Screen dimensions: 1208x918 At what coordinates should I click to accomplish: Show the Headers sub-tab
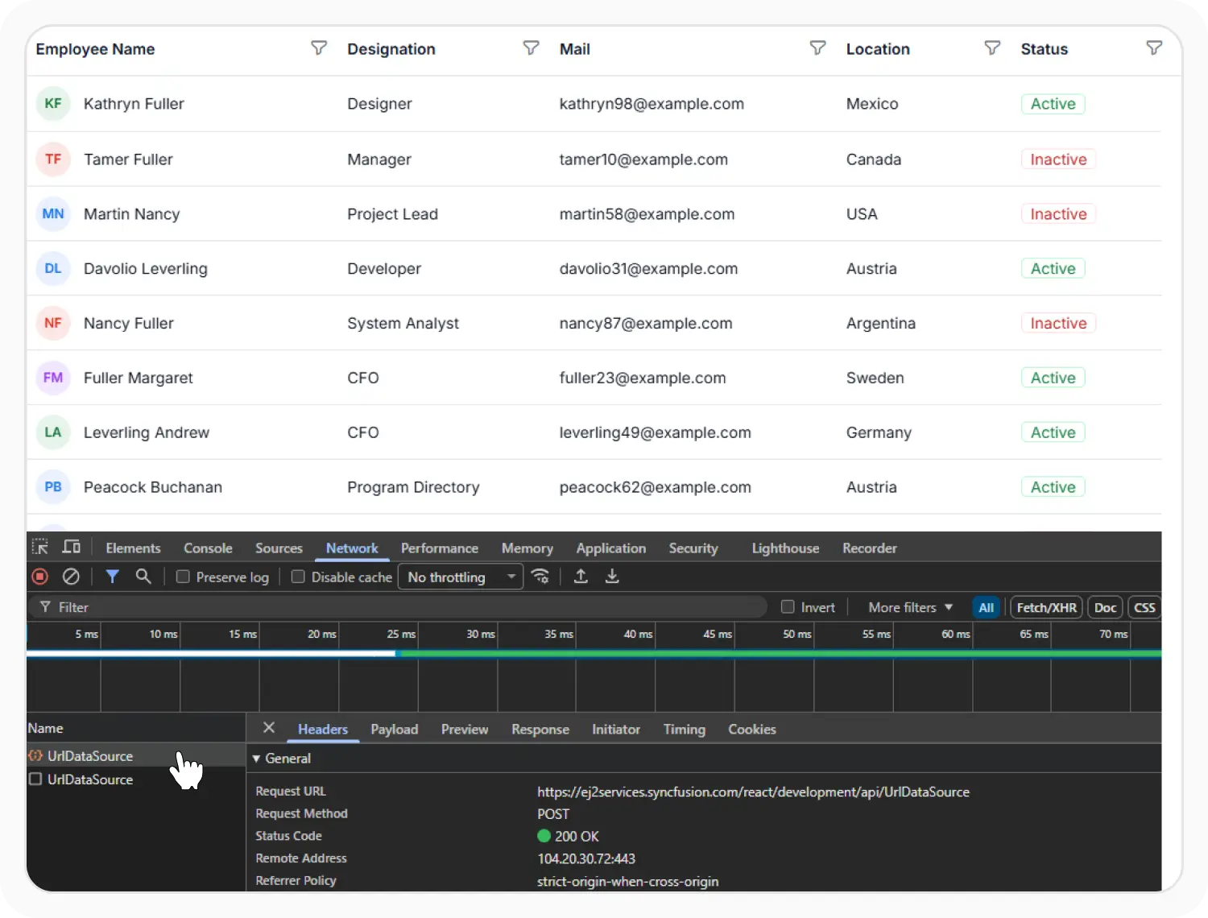[323, 730]
